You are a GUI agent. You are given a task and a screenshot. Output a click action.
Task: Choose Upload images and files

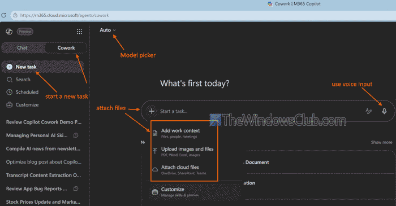[184, 151]
